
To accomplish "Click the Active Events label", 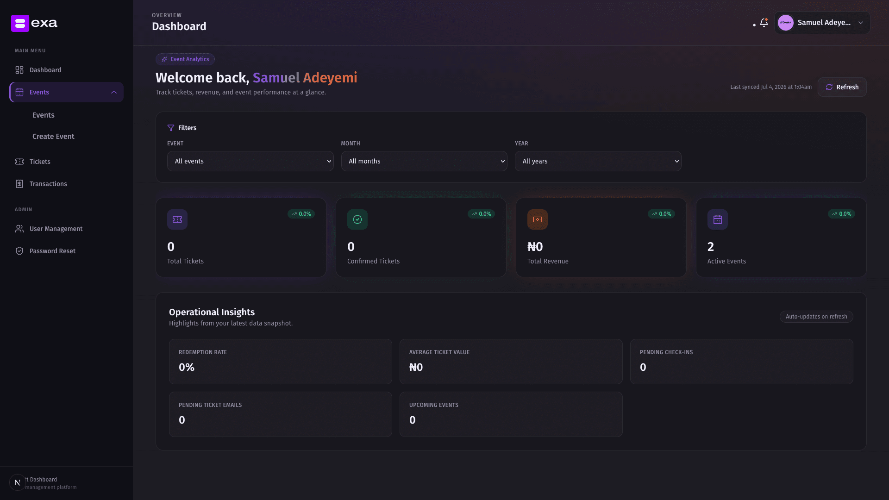I will click(x=726, y=261).
